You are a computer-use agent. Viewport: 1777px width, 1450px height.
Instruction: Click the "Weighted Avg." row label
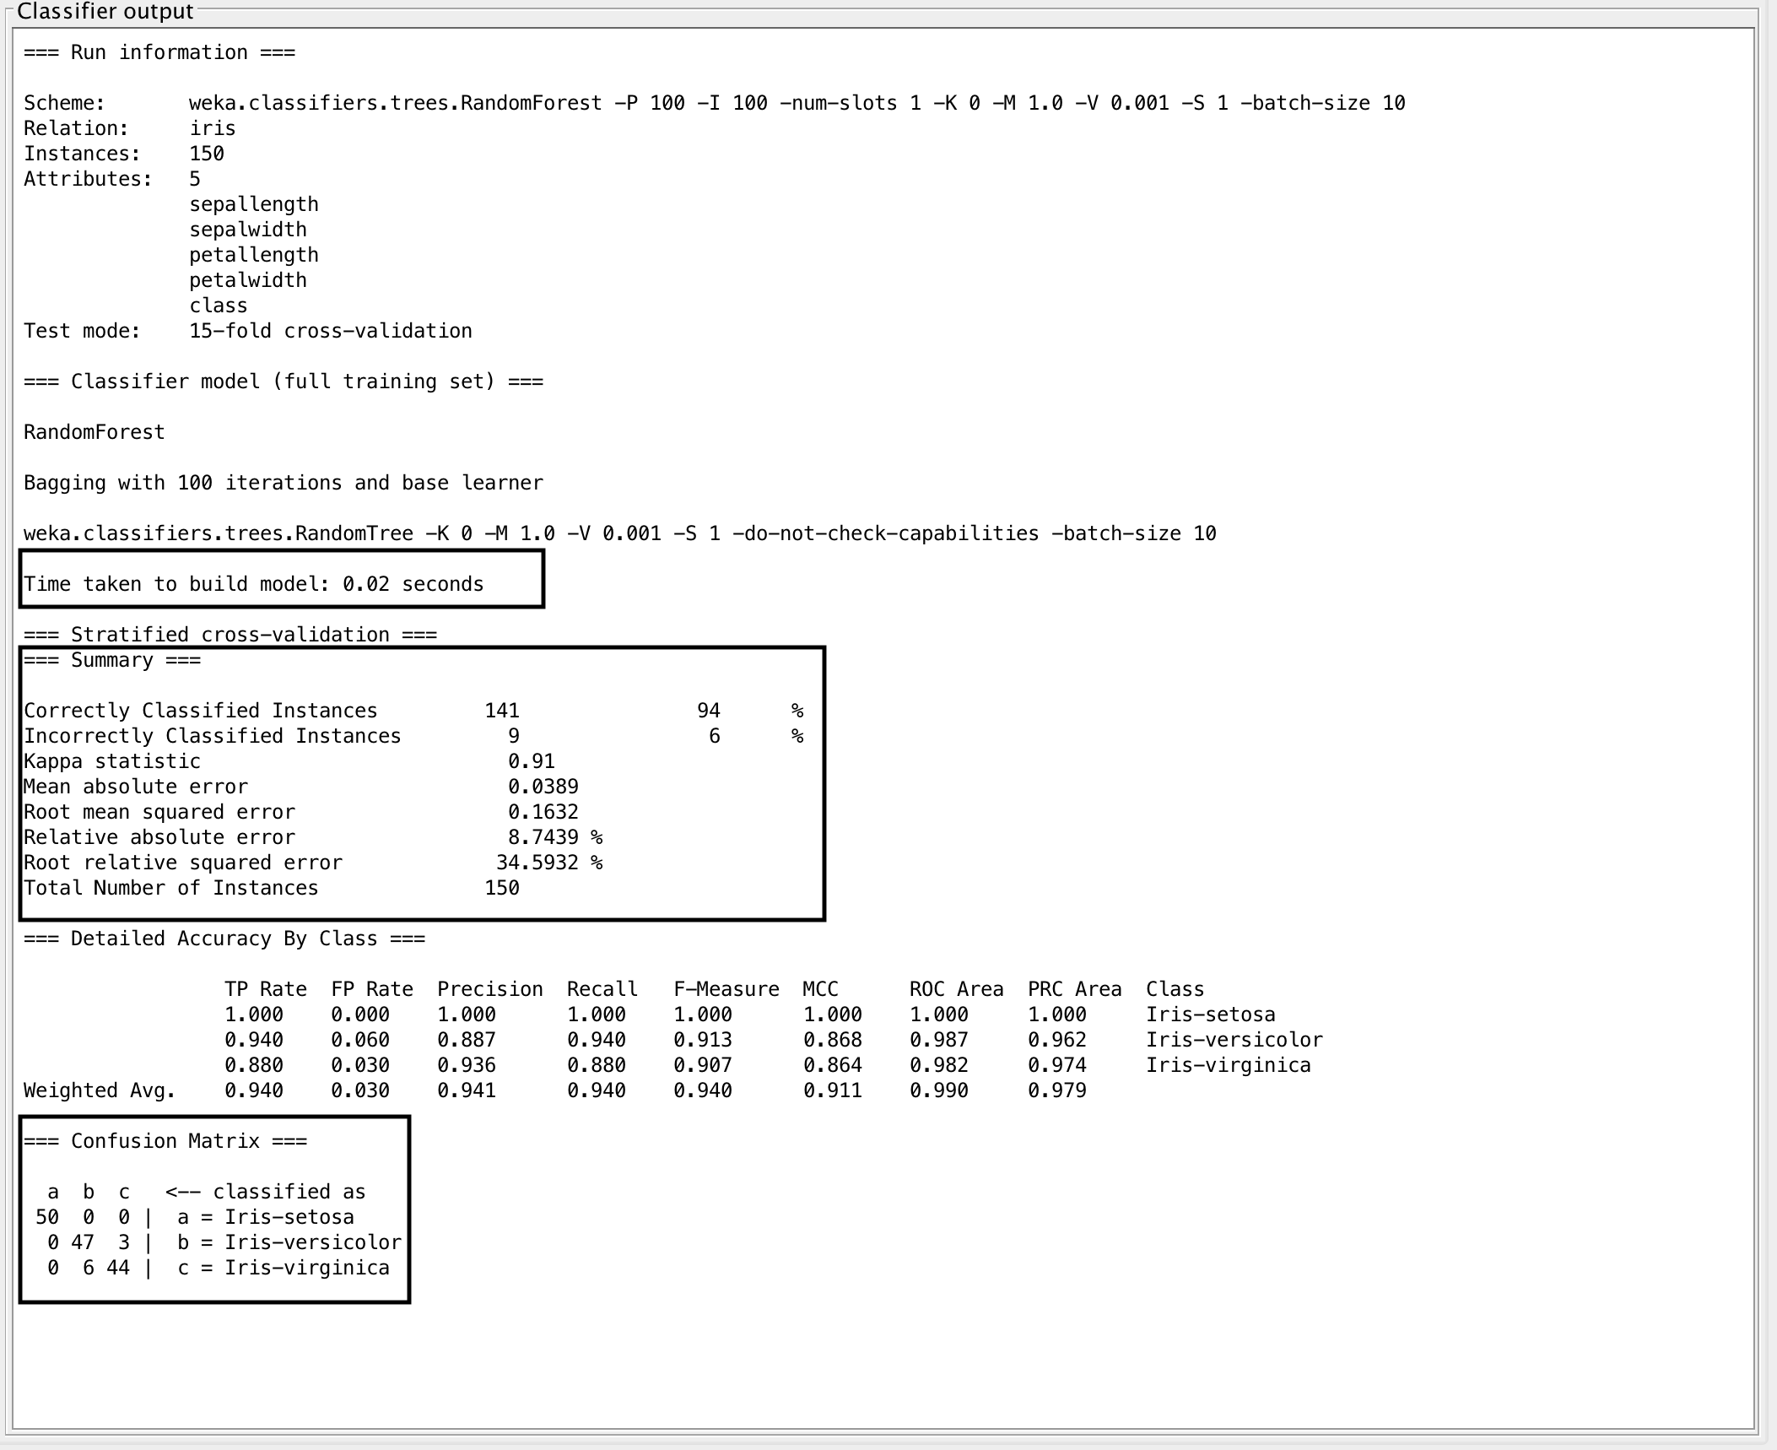point(99,1090)
